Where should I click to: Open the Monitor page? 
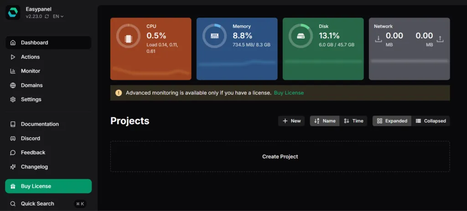click(48, 71)
